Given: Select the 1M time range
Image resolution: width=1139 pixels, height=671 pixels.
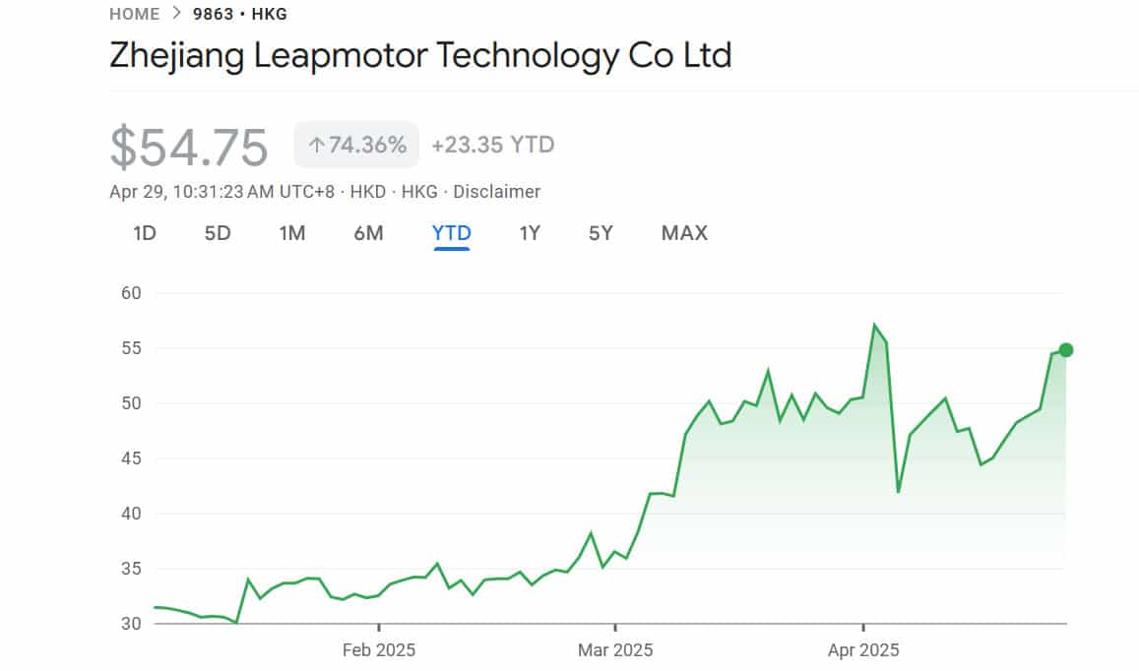Looking at the screenshot, I should coord(292,233).
